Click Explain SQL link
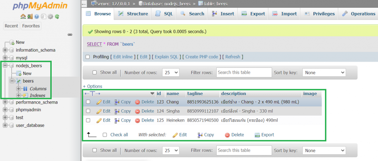Screen dimensions: 378x161 (x=166, y=57)
